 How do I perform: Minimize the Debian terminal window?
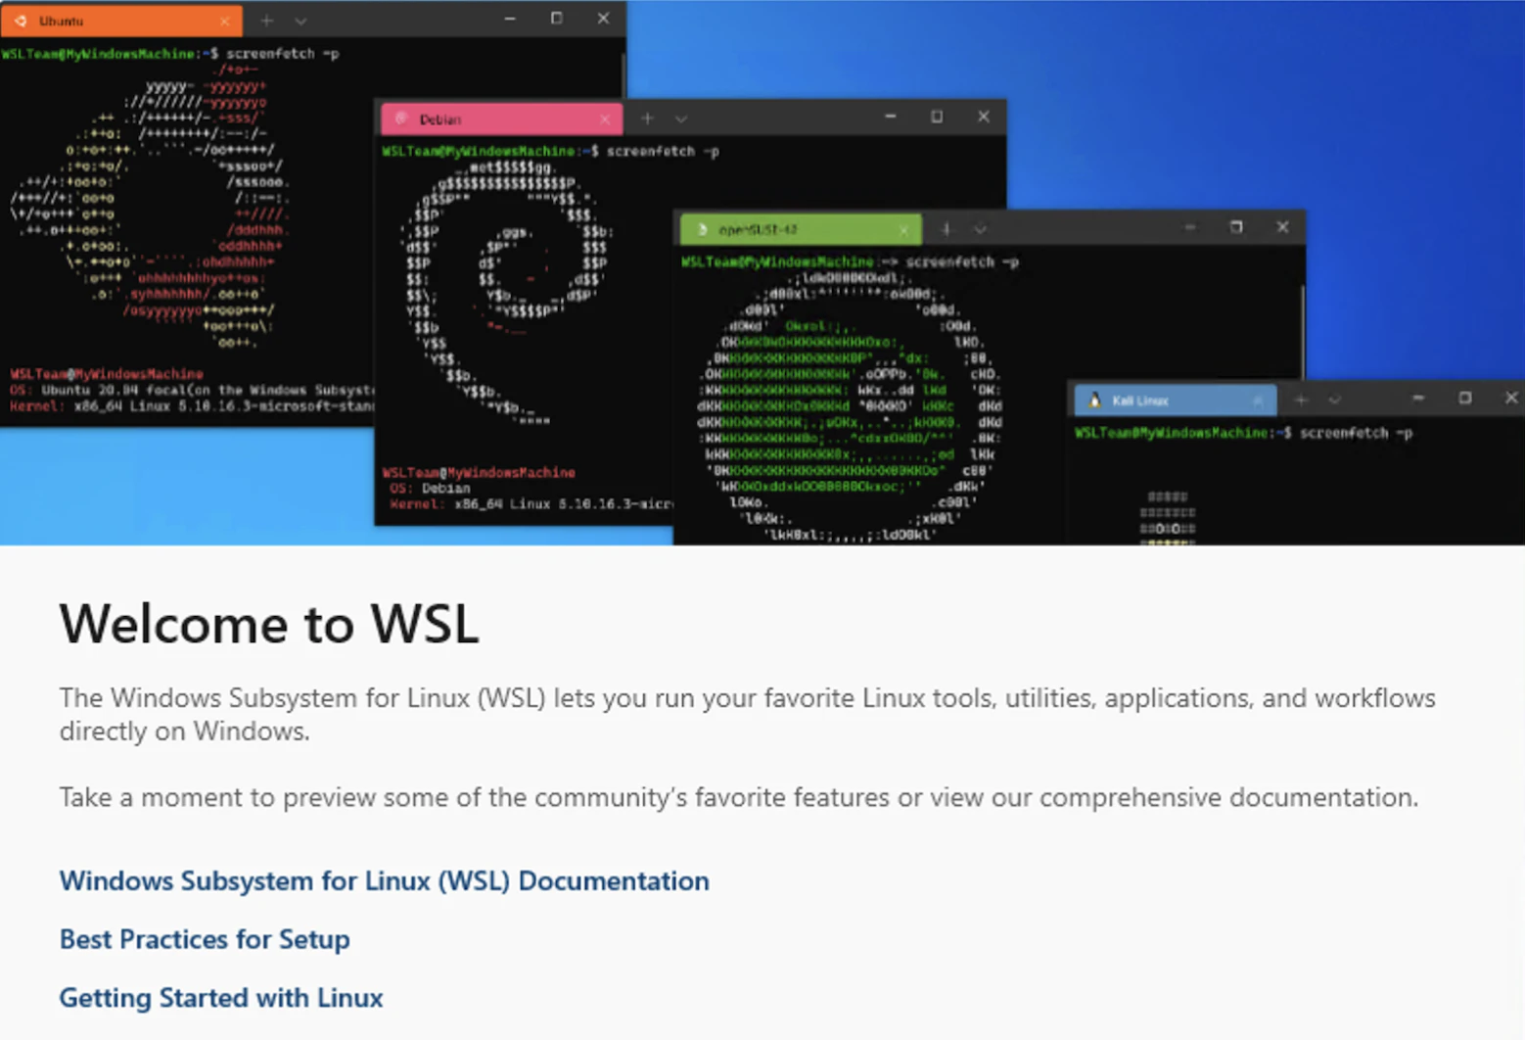(890, 117)
